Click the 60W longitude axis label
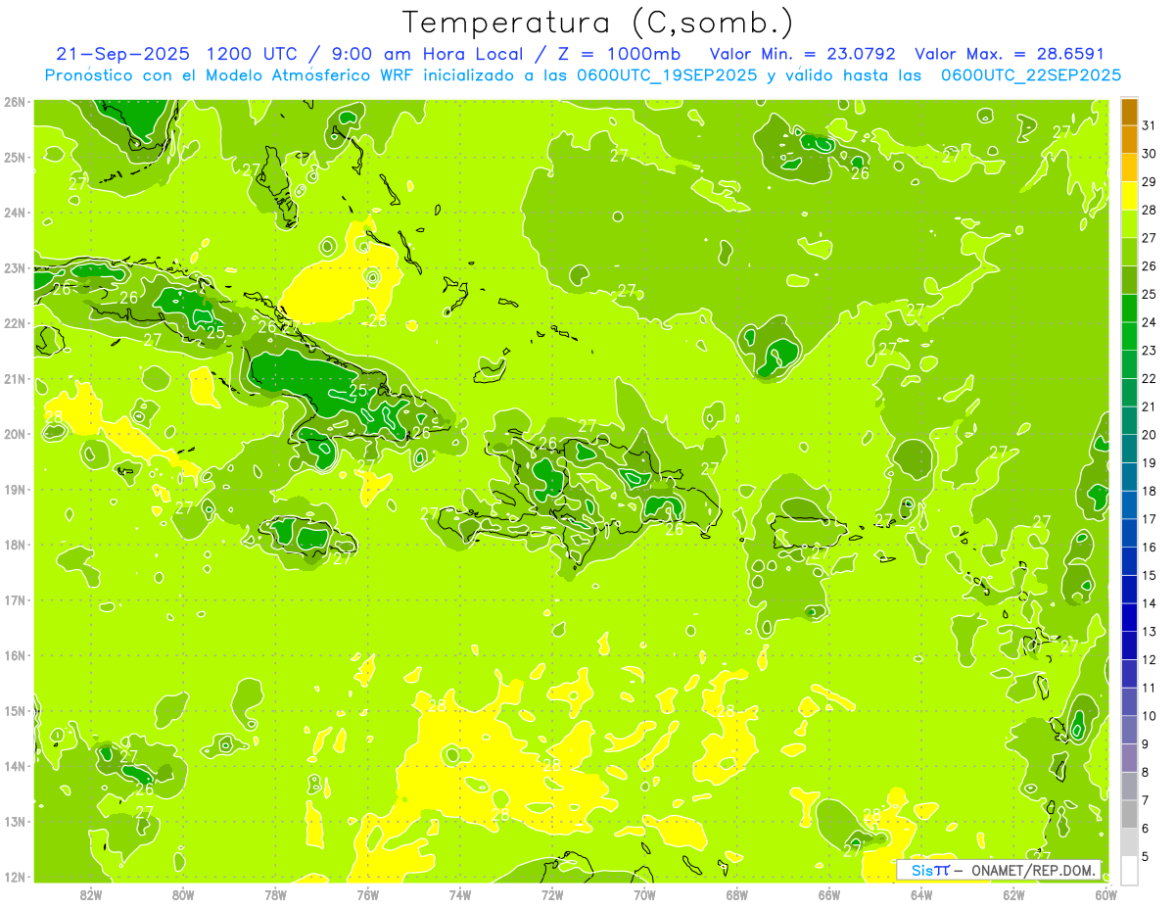 click(1106, 894)
